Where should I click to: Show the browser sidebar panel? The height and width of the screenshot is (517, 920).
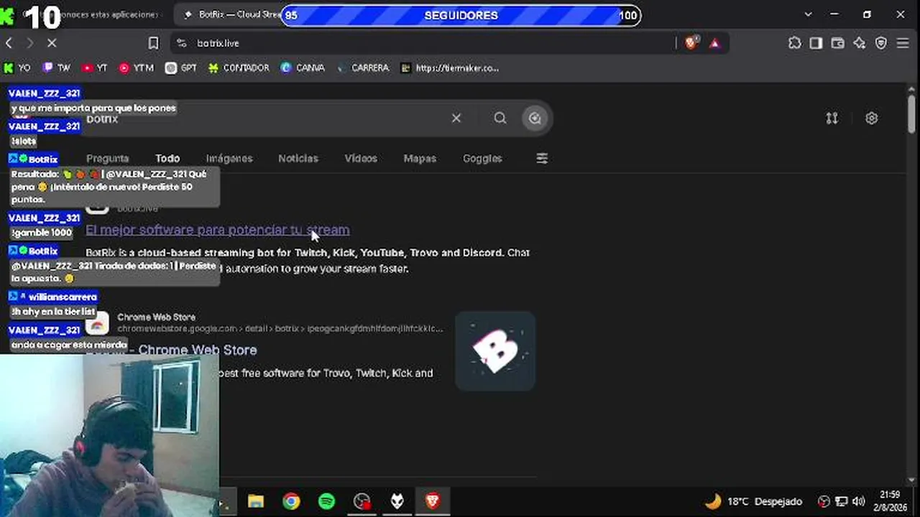(816, 43)
